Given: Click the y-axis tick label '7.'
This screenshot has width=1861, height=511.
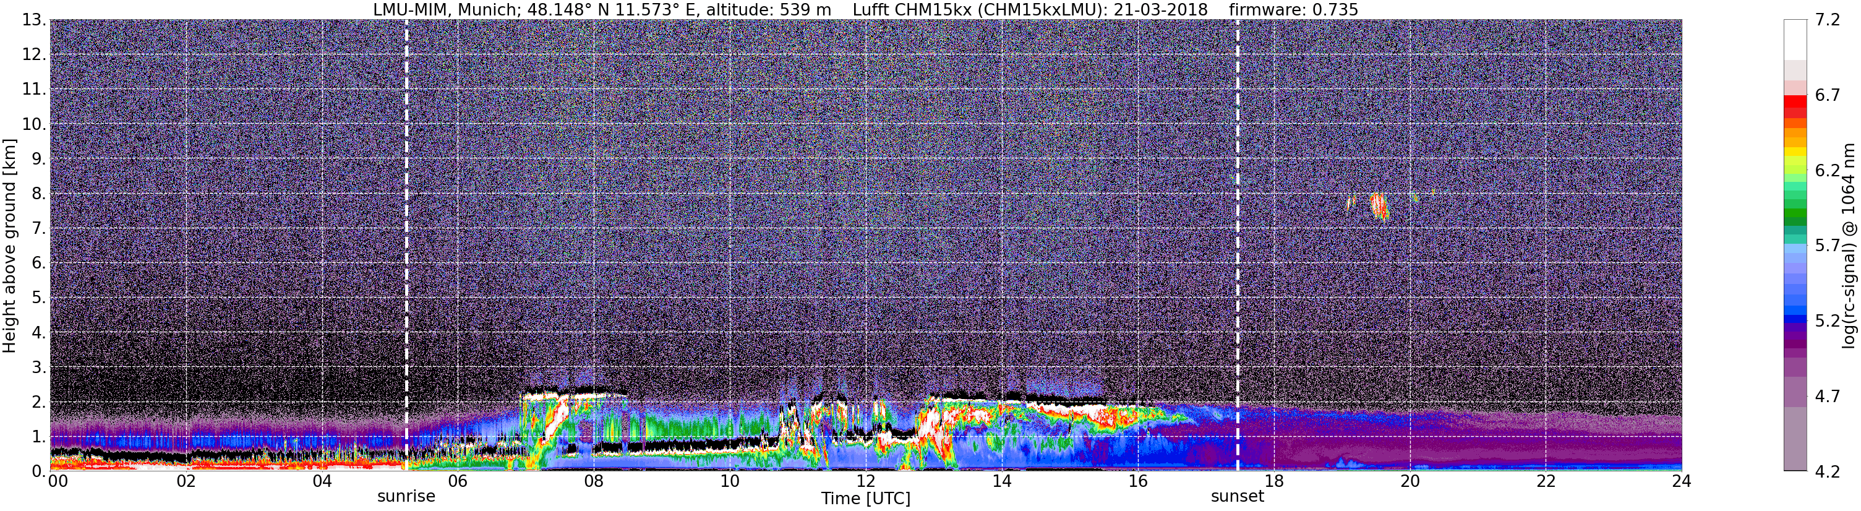Looking at the screenshot, I should [38, 228].
